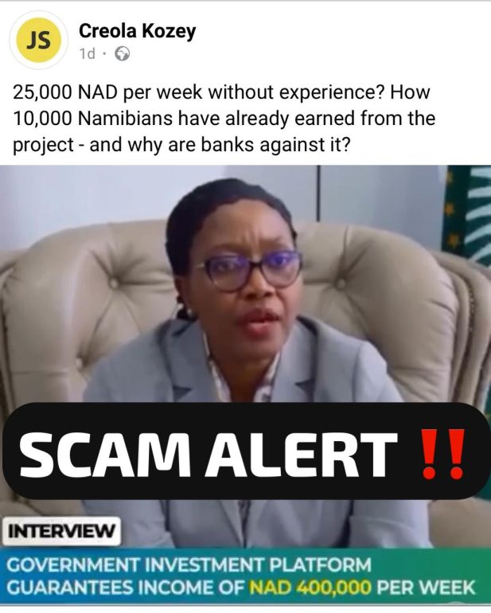This screenshot has width=491, height=613.
Task: Click the GOVERNMENT INVESTMENT PLATFORM headline
Action: tap(189, 565)
